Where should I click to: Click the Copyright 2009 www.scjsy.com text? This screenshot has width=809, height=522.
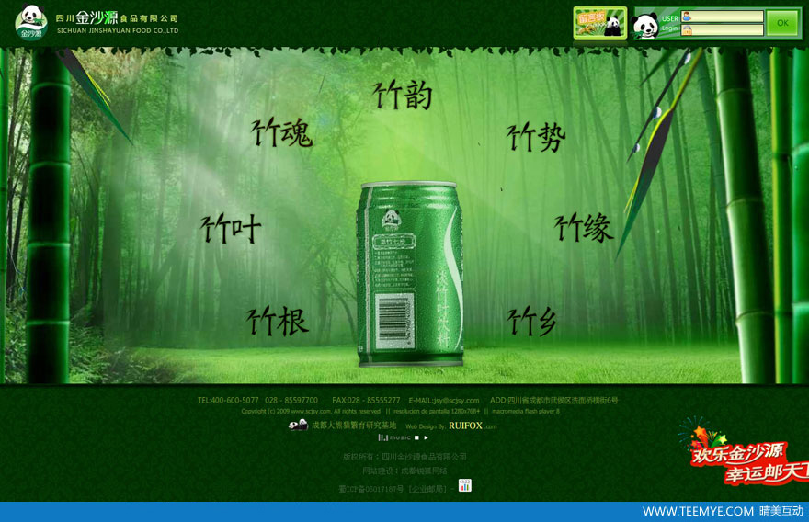(x=311, y=411)
